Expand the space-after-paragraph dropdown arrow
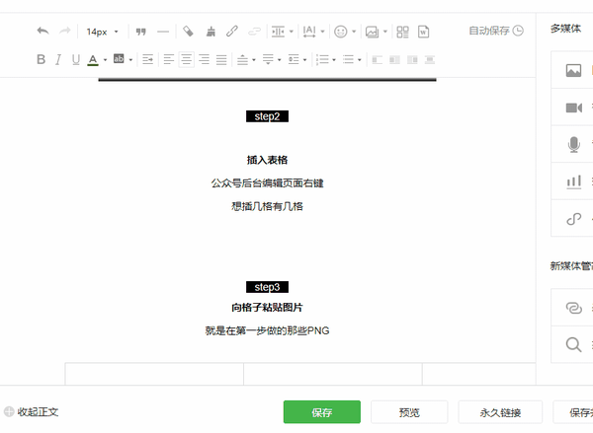The width and height of the screenshot is (593, 433). (279, 60)
